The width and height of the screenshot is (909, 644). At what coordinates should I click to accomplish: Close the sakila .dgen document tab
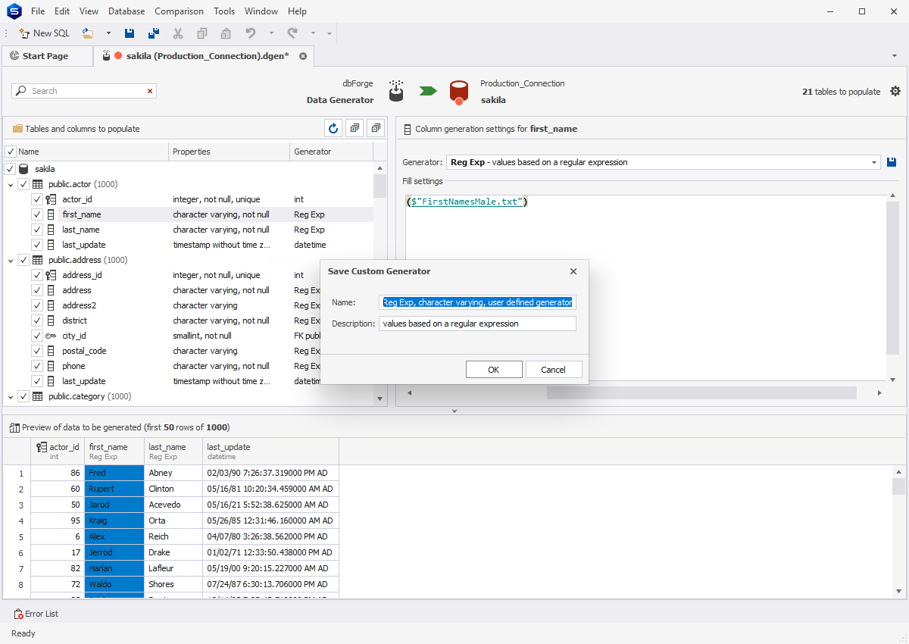click(303, 56)
